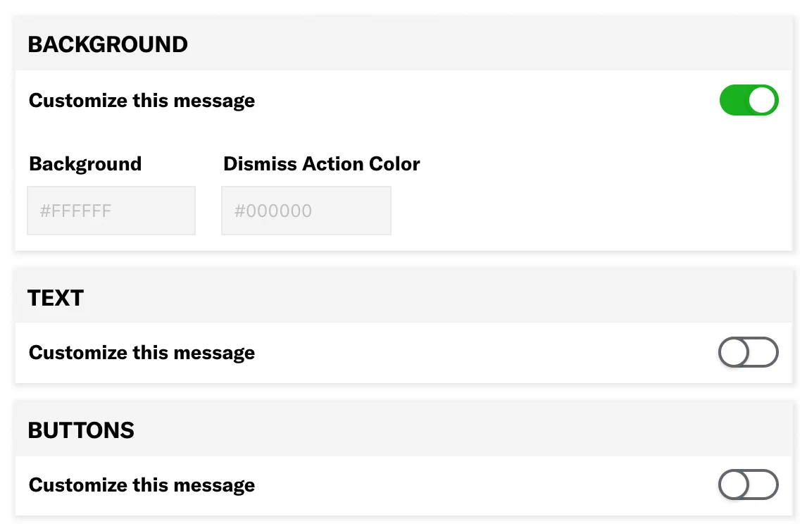Disable the BACKGROUND customize toggle
The width and height of the screenshot is (807, 531).
coord(749,100)
